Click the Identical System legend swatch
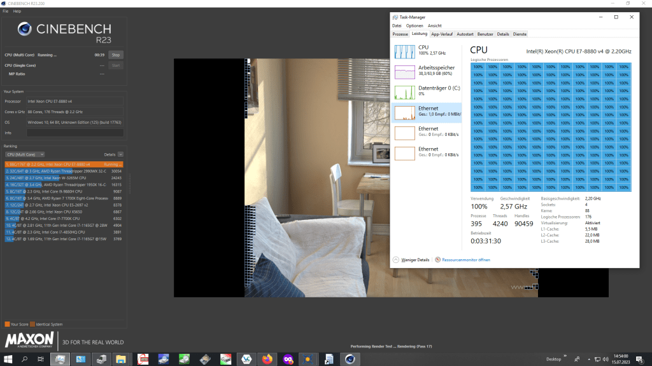This screenshot has width=652, height=366. click(32, 324)
